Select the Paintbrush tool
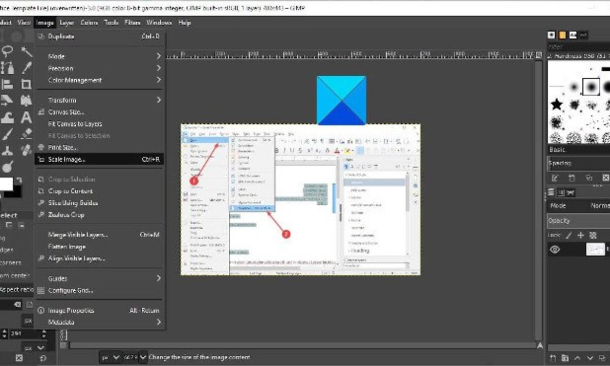Image resolution: width=610 pixels, height=366 pixels. coord(8,134)
